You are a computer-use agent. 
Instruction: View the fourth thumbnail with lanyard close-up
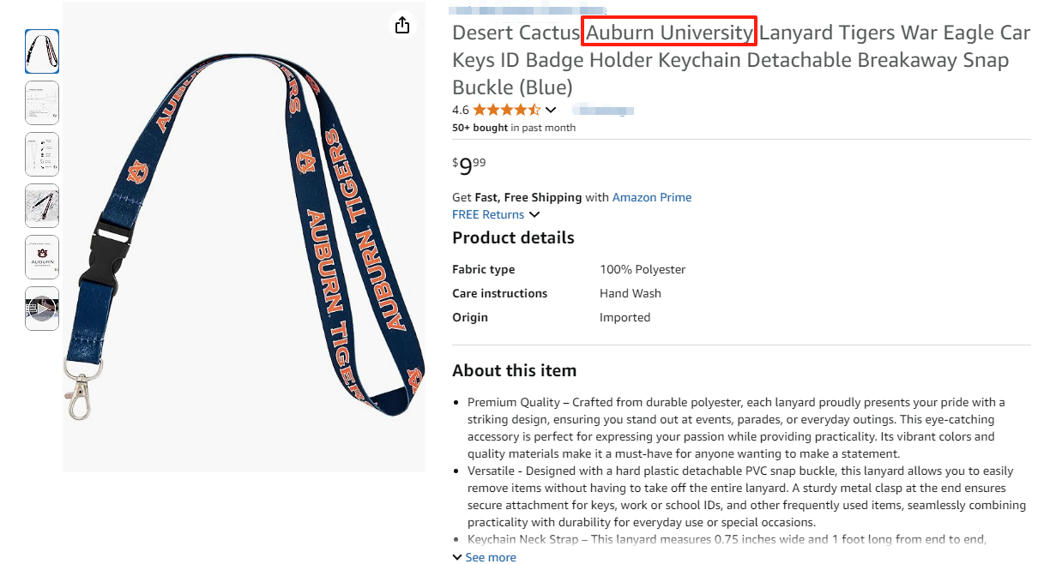[x=42, y=206]
